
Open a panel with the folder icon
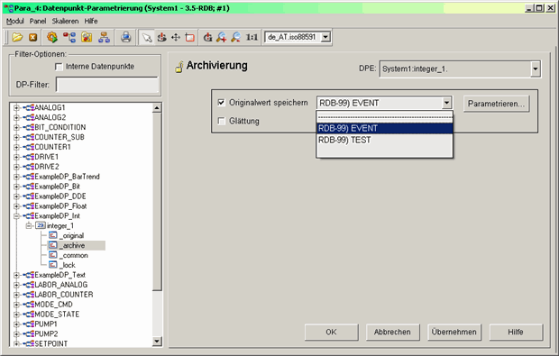[x=17, y=37]
